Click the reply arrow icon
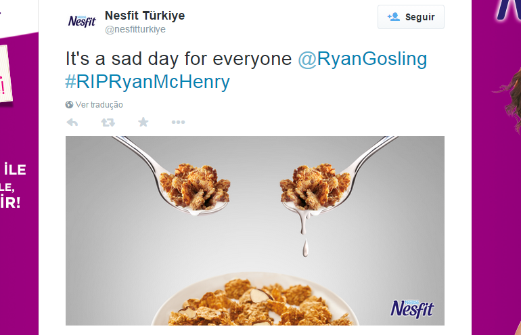 tap(72, 122)
